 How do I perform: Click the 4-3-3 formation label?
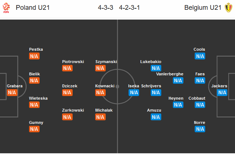pyautogui.click(x=105, y=8)
